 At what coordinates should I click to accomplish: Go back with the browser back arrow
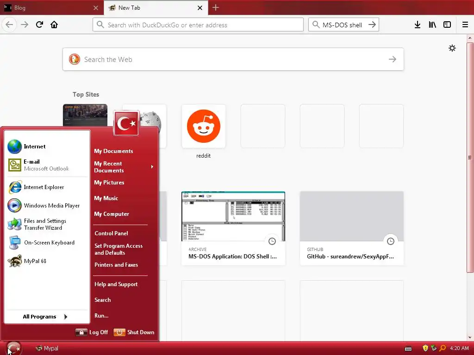coord(9,24)
